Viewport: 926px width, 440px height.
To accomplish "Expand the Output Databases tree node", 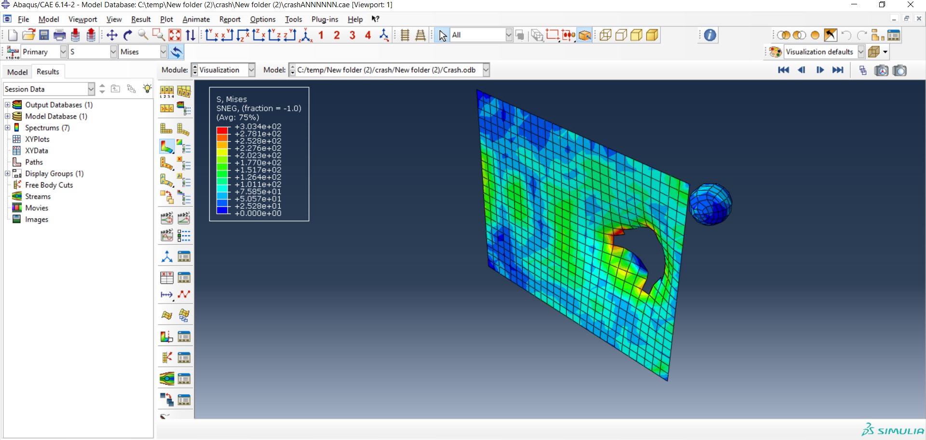I will coord(7,105).
